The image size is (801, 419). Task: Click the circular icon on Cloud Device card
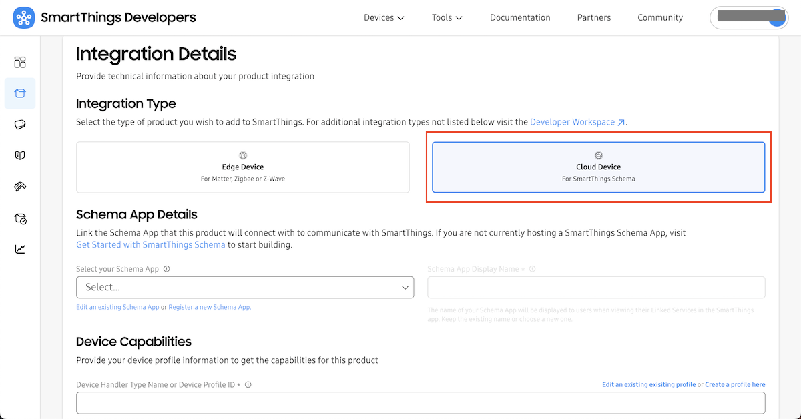click(x=599, y=155)
